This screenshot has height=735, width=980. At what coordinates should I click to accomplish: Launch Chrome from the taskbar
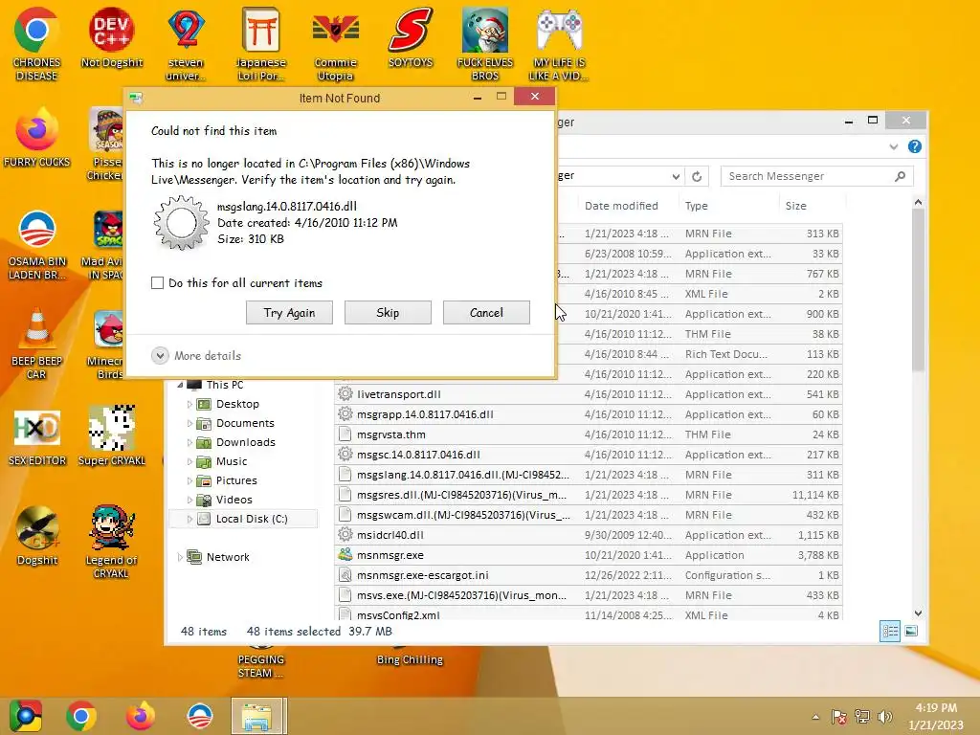coord(81,716)
